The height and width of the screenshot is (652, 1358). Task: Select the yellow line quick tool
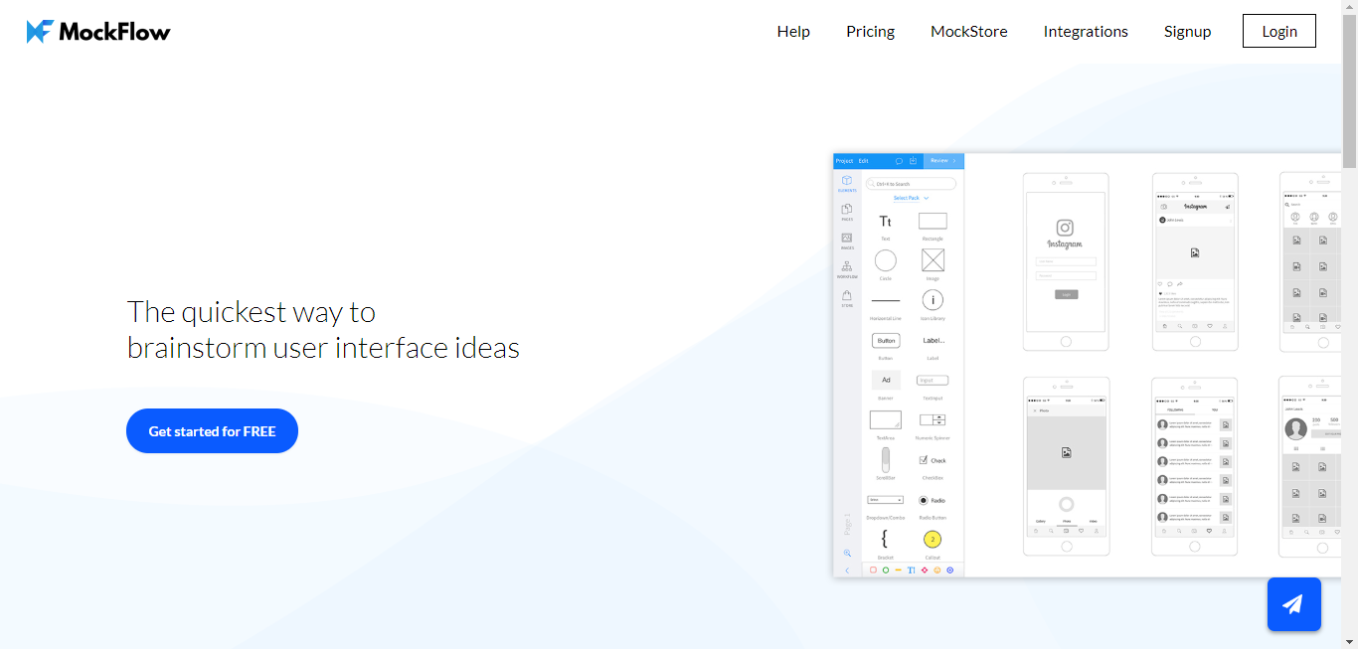pyautogui.click(x=899, y=570)
